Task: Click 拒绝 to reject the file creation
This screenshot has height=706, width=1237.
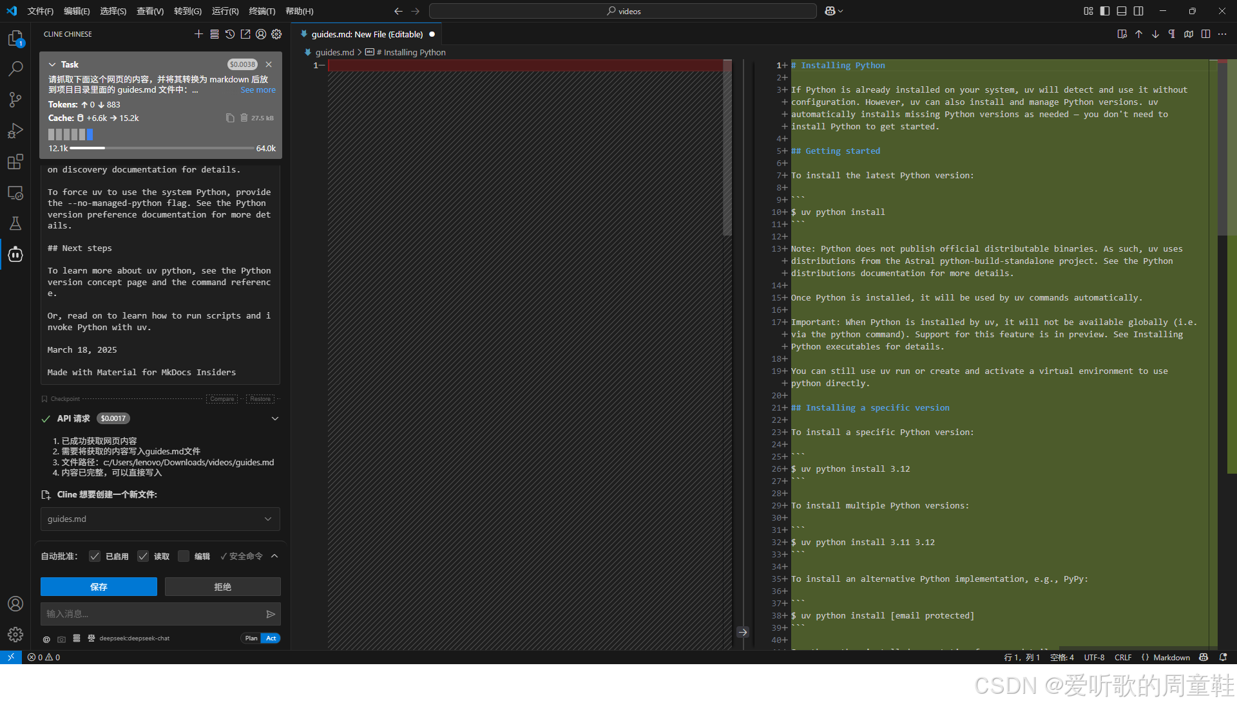Action: click(x=222, y=587)
